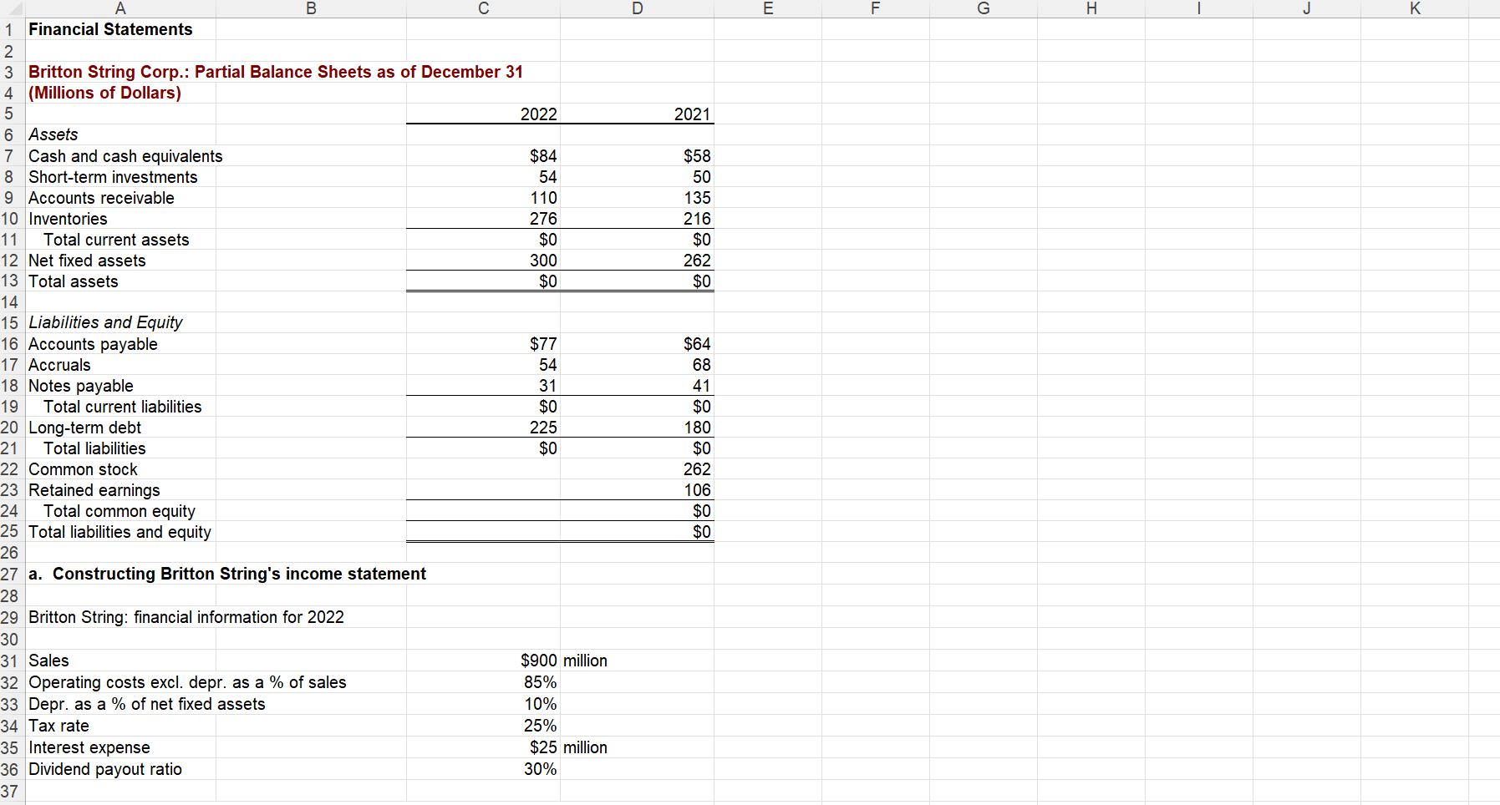
Task: Select column E header
Action: [768, 8]
